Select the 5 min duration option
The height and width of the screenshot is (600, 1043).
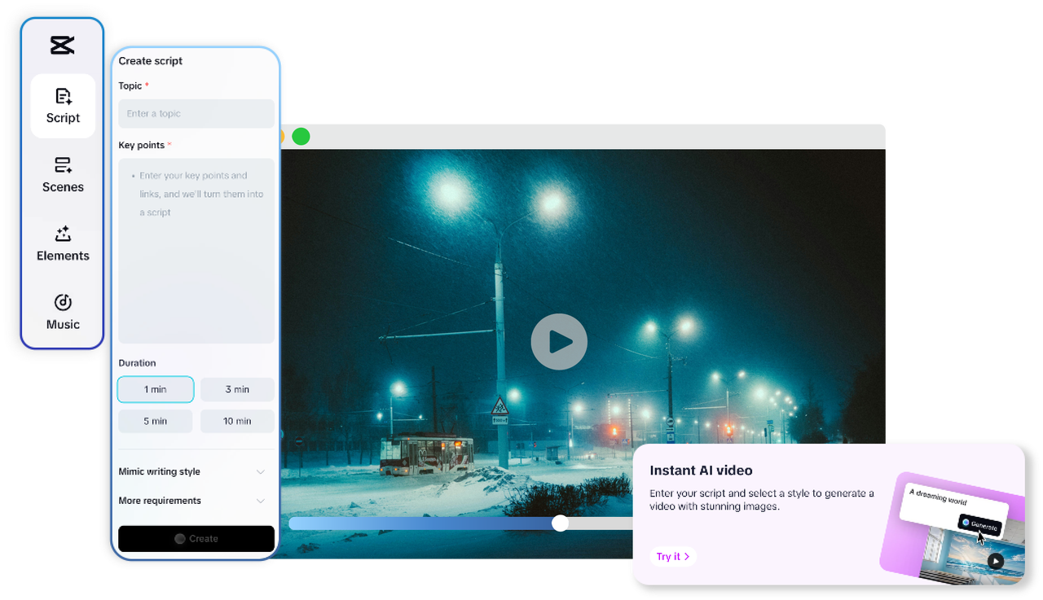coord(155,420)
